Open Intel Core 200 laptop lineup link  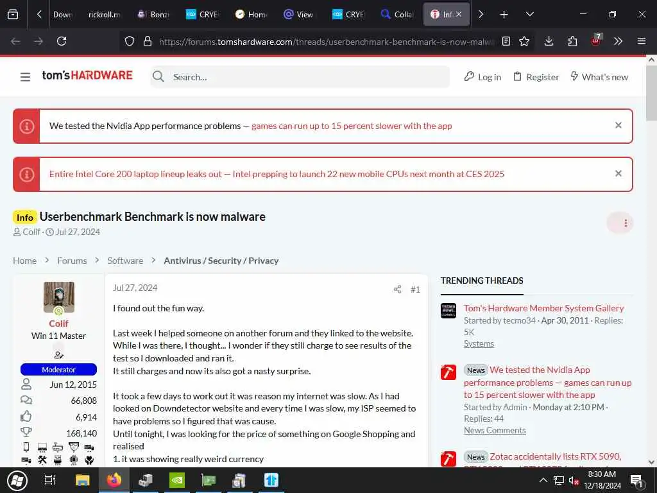tap(277, 174)
